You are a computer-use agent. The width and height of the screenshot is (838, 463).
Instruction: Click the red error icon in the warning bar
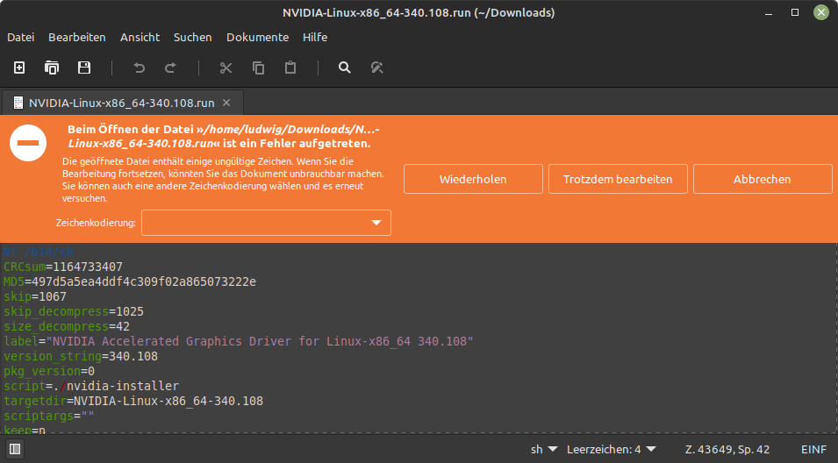pyautogui.click(x=28, y=143)
